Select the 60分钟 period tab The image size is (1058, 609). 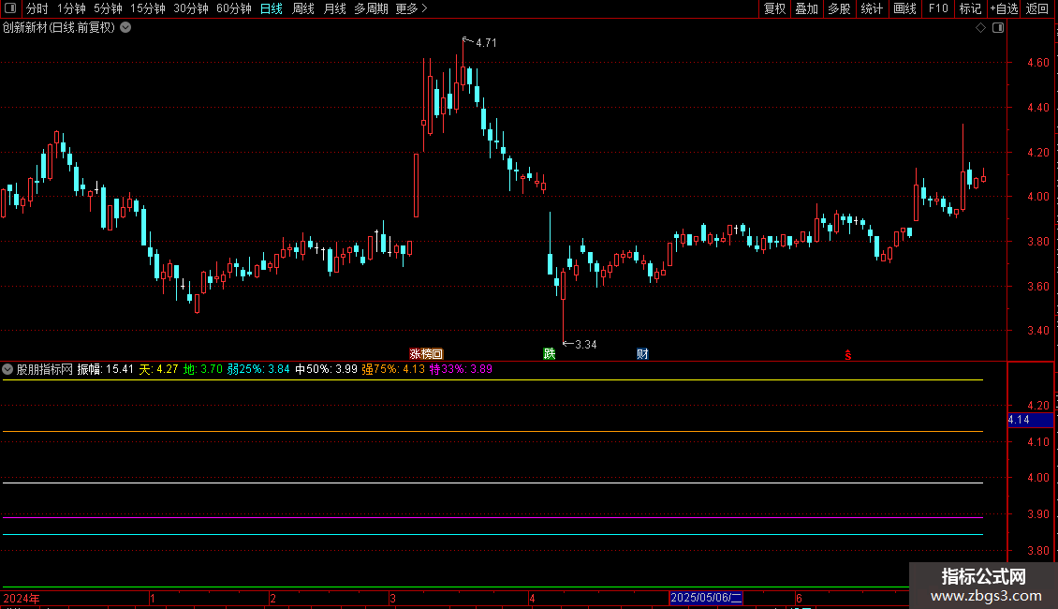click(233, 8)
